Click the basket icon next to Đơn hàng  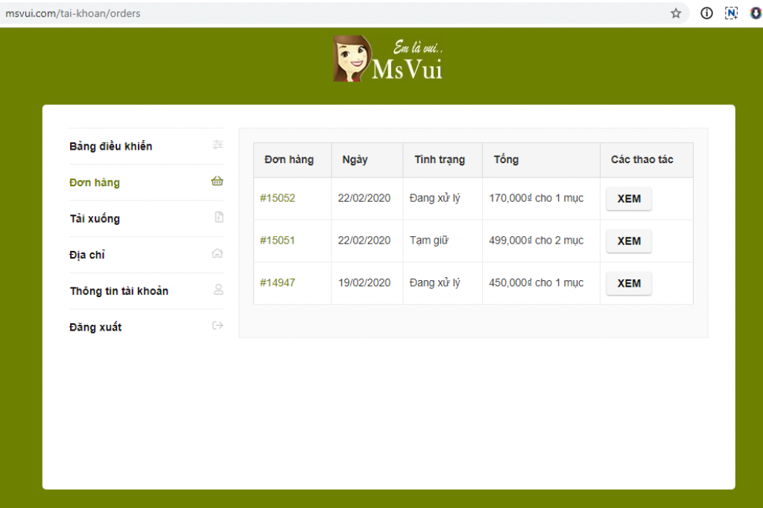(218, 181)
